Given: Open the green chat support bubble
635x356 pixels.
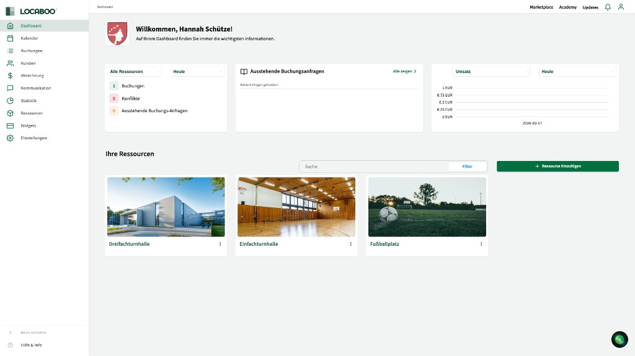Looking at the screenshot, I should click(x=619, y=339).
